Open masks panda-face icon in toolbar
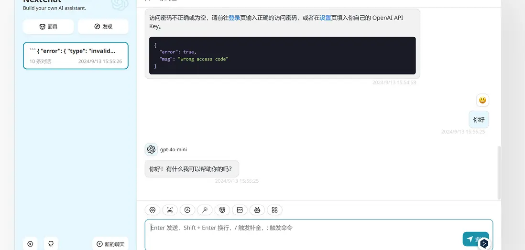 222,210
